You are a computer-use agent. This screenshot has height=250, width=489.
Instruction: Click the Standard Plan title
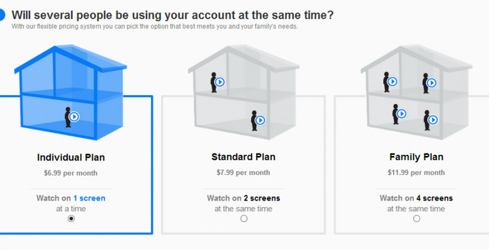[244, 157]
